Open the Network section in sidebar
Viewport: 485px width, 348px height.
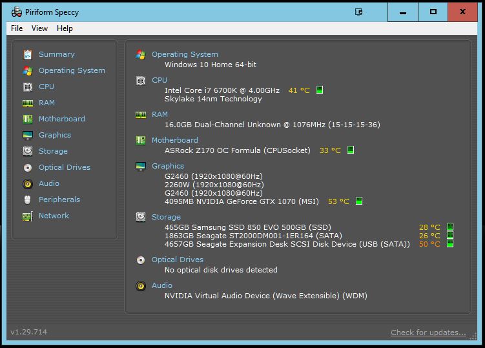pos(54,216)
